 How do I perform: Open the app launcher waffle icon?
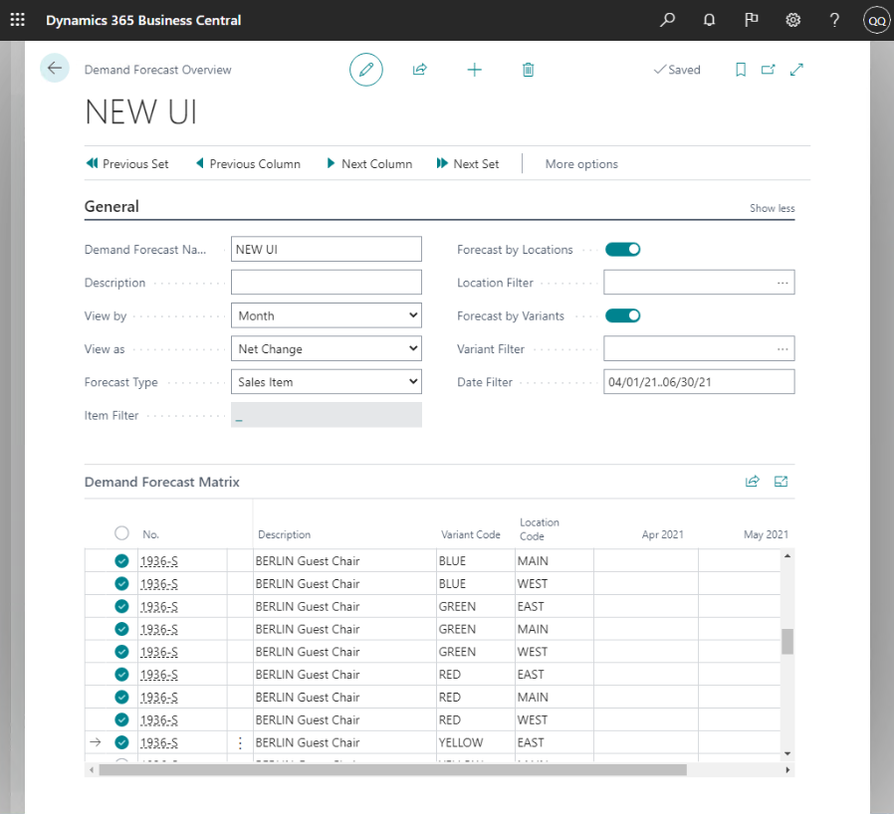(x=18, y=20)
